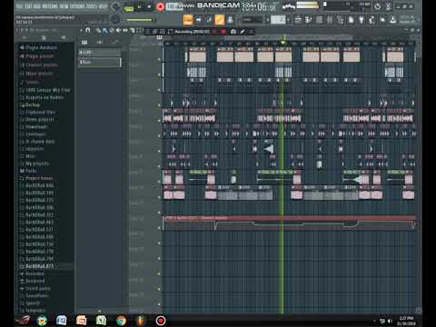
Task: Click the Bandicam camera screenshot icon
Action: [233, 32]
